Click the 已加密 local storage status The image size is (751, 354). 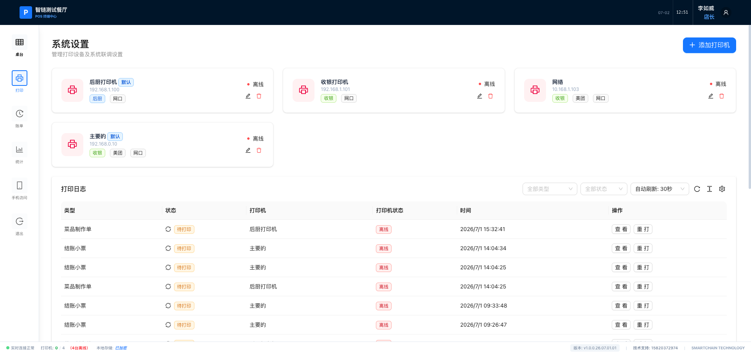[121, 348]
